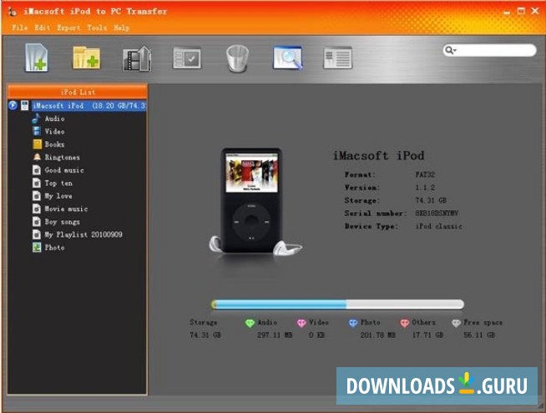
Task: Minimize the iPod to PC Transfer window
Action: [x=507, y=12]
